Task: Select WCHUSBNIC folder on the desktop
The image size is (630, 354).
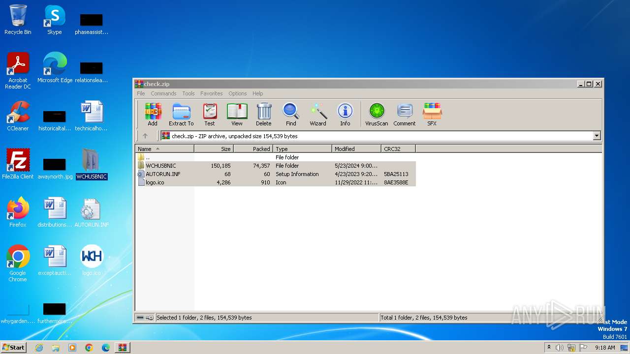Action: point(92,164)
